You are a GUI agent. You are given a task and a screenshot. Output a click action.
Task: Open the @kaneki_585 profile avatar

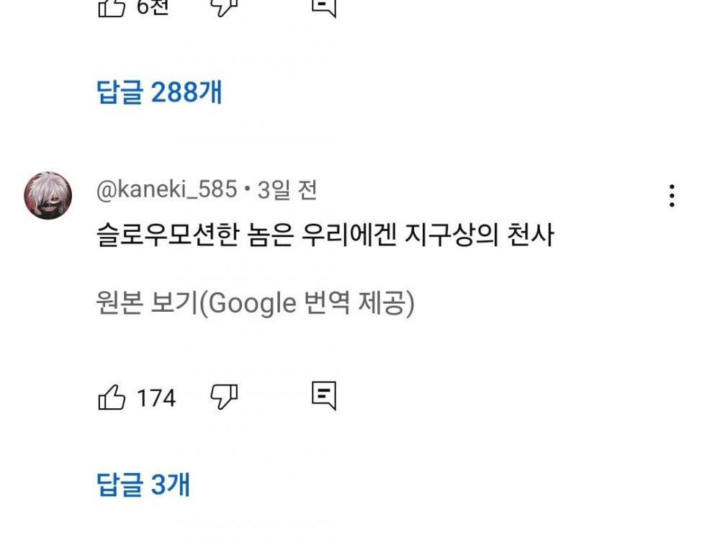[x=48, y=195]
